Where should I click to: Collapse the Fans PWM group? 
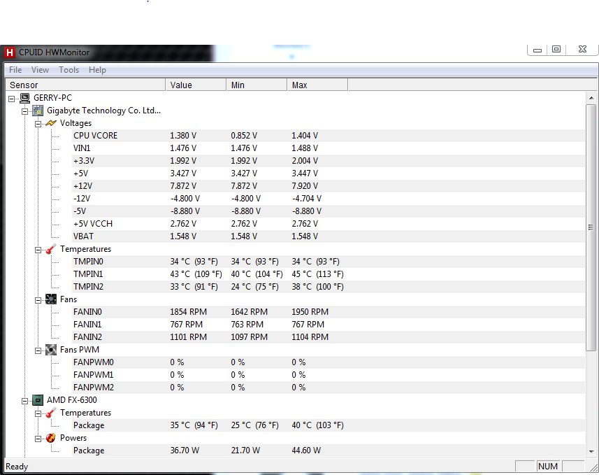pos(38,350)
